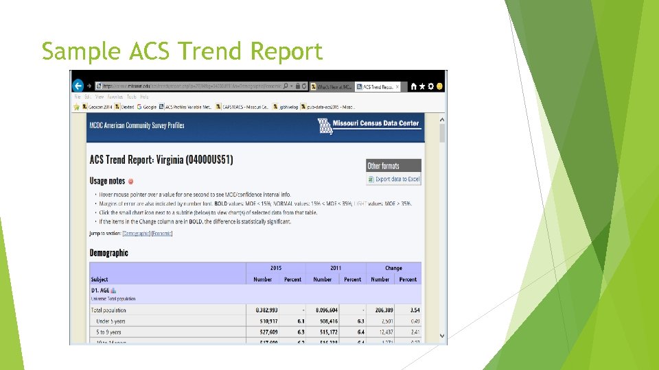
Task: Open the ACS Profiler Variable Met.. bookmark
Action: click(x=185, y=107)
